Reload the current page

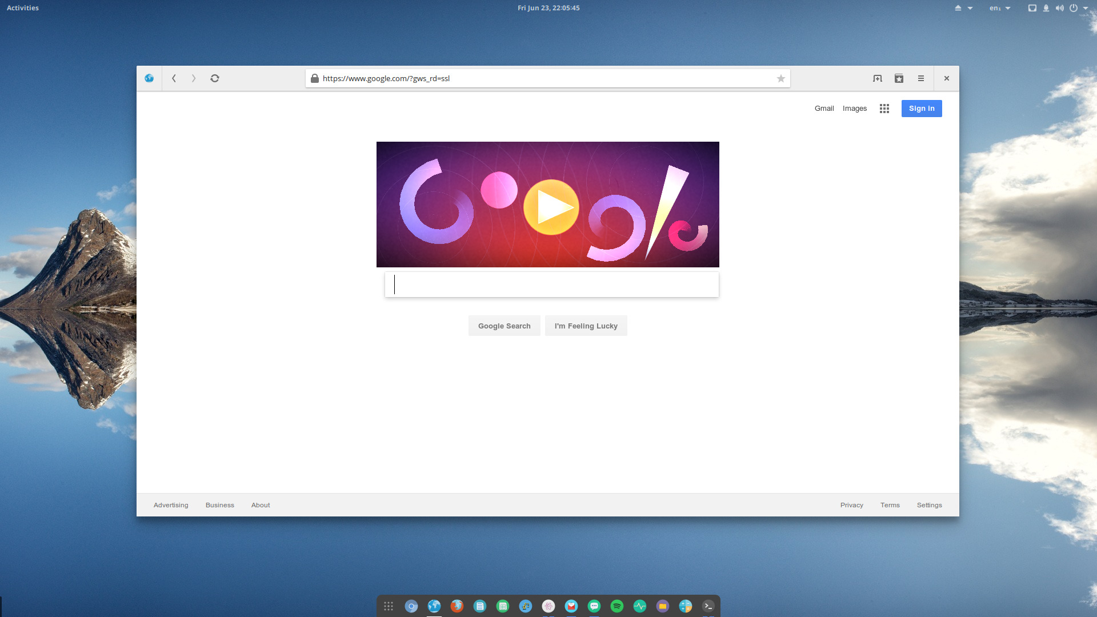point(215,78)
